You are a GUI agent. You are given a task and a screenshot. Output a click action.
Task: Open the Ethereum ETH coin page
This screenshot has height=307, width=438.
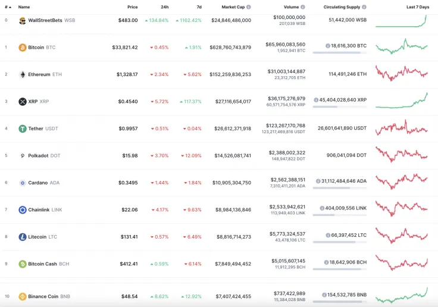[x=45, y=74]
